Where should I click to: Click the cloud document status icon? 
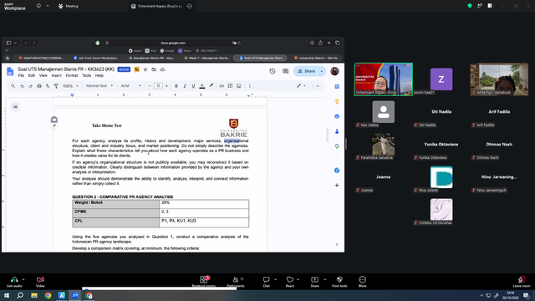click(162, 69)
